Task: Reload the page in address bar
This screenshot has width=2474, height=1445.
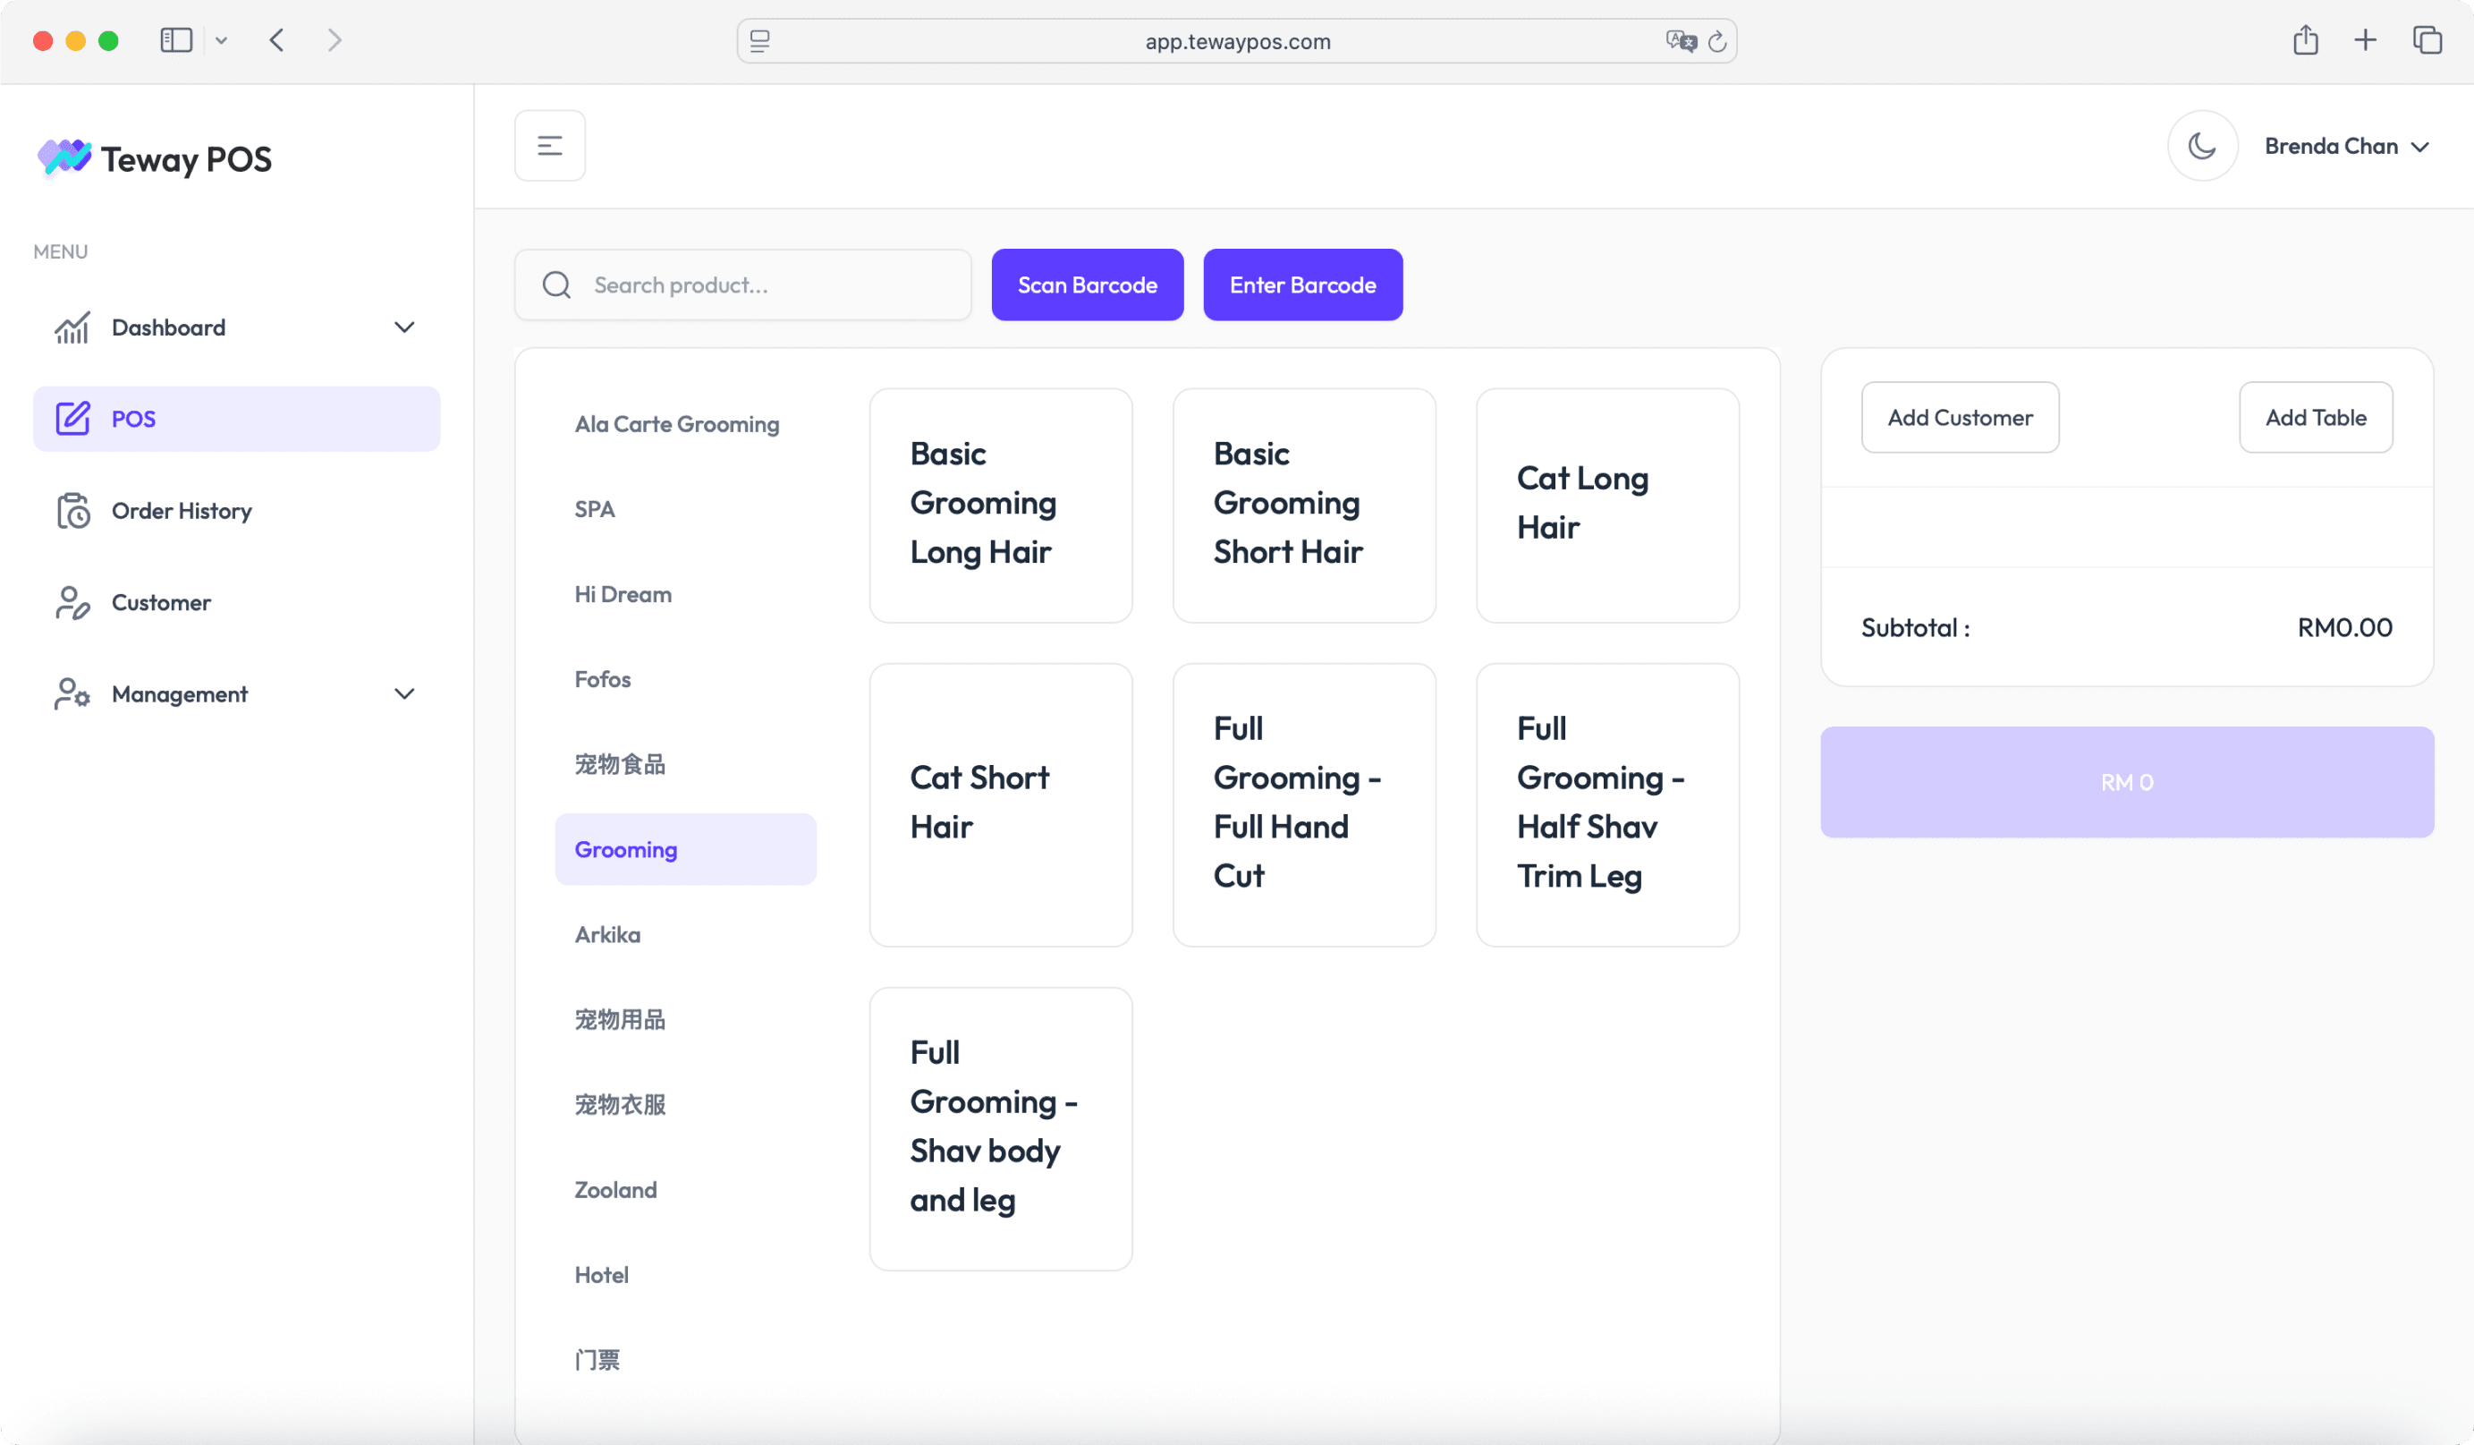Action: [1717, 41]
